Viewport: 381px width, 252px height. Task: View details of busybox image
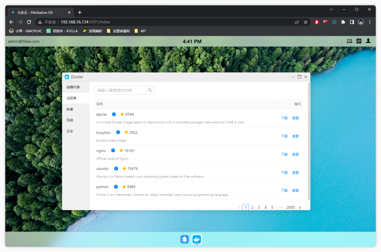point(295,136)
